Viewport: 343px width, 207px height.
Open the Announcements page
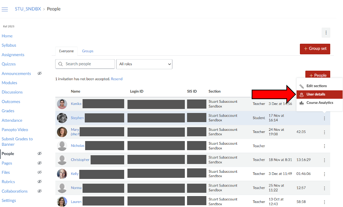[16, 74]
